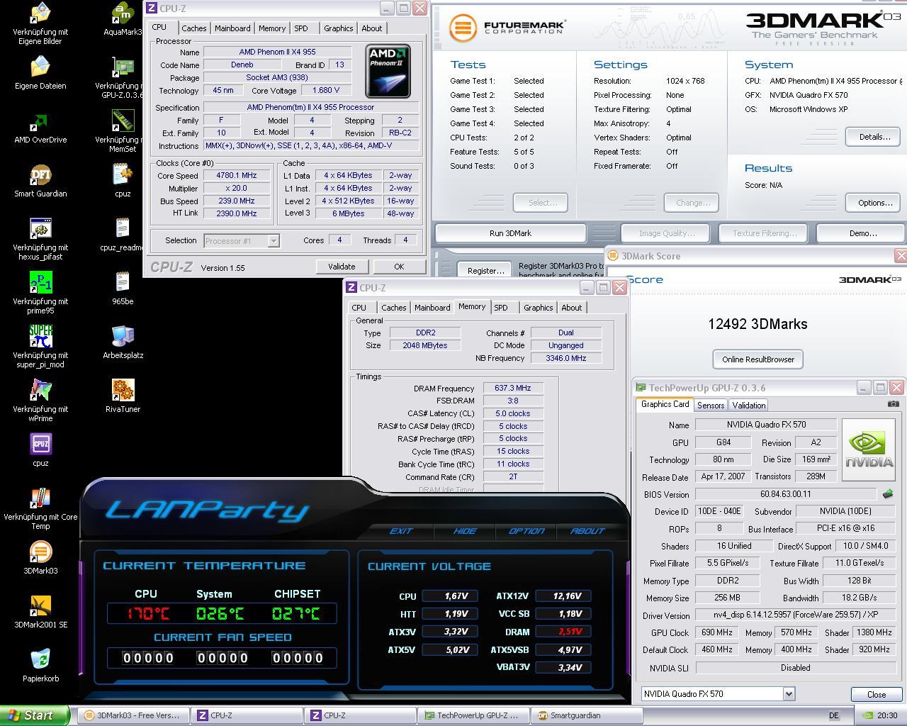Screen dimensions: 907x726
Task: Click DE language indicator in tray
Action: point(833,715)
